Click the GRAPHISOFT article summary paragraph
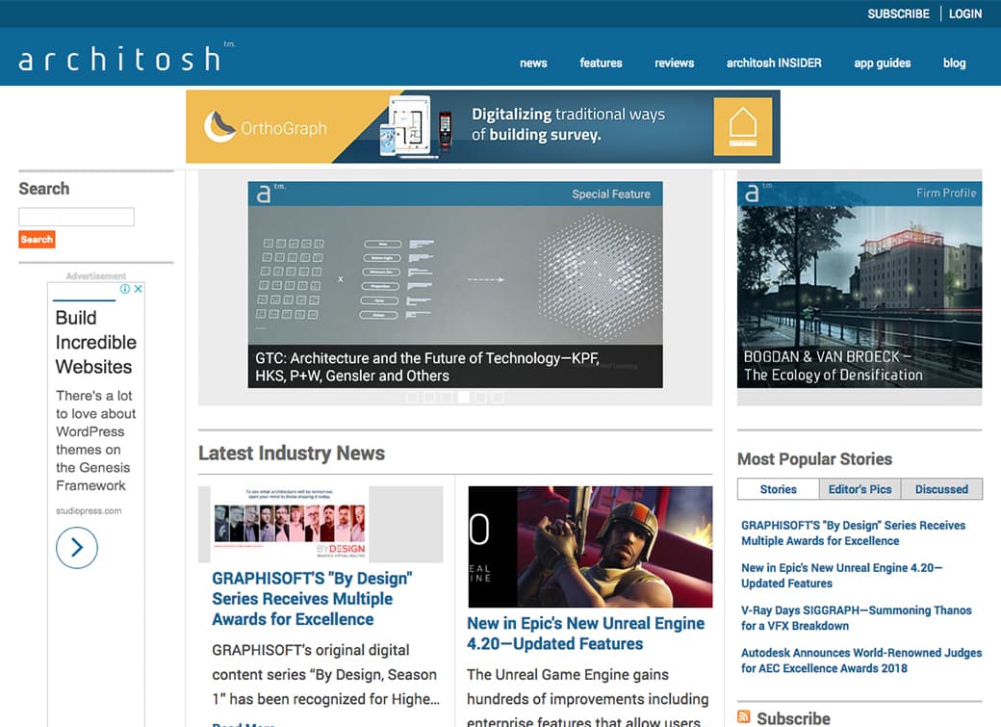 325,675
